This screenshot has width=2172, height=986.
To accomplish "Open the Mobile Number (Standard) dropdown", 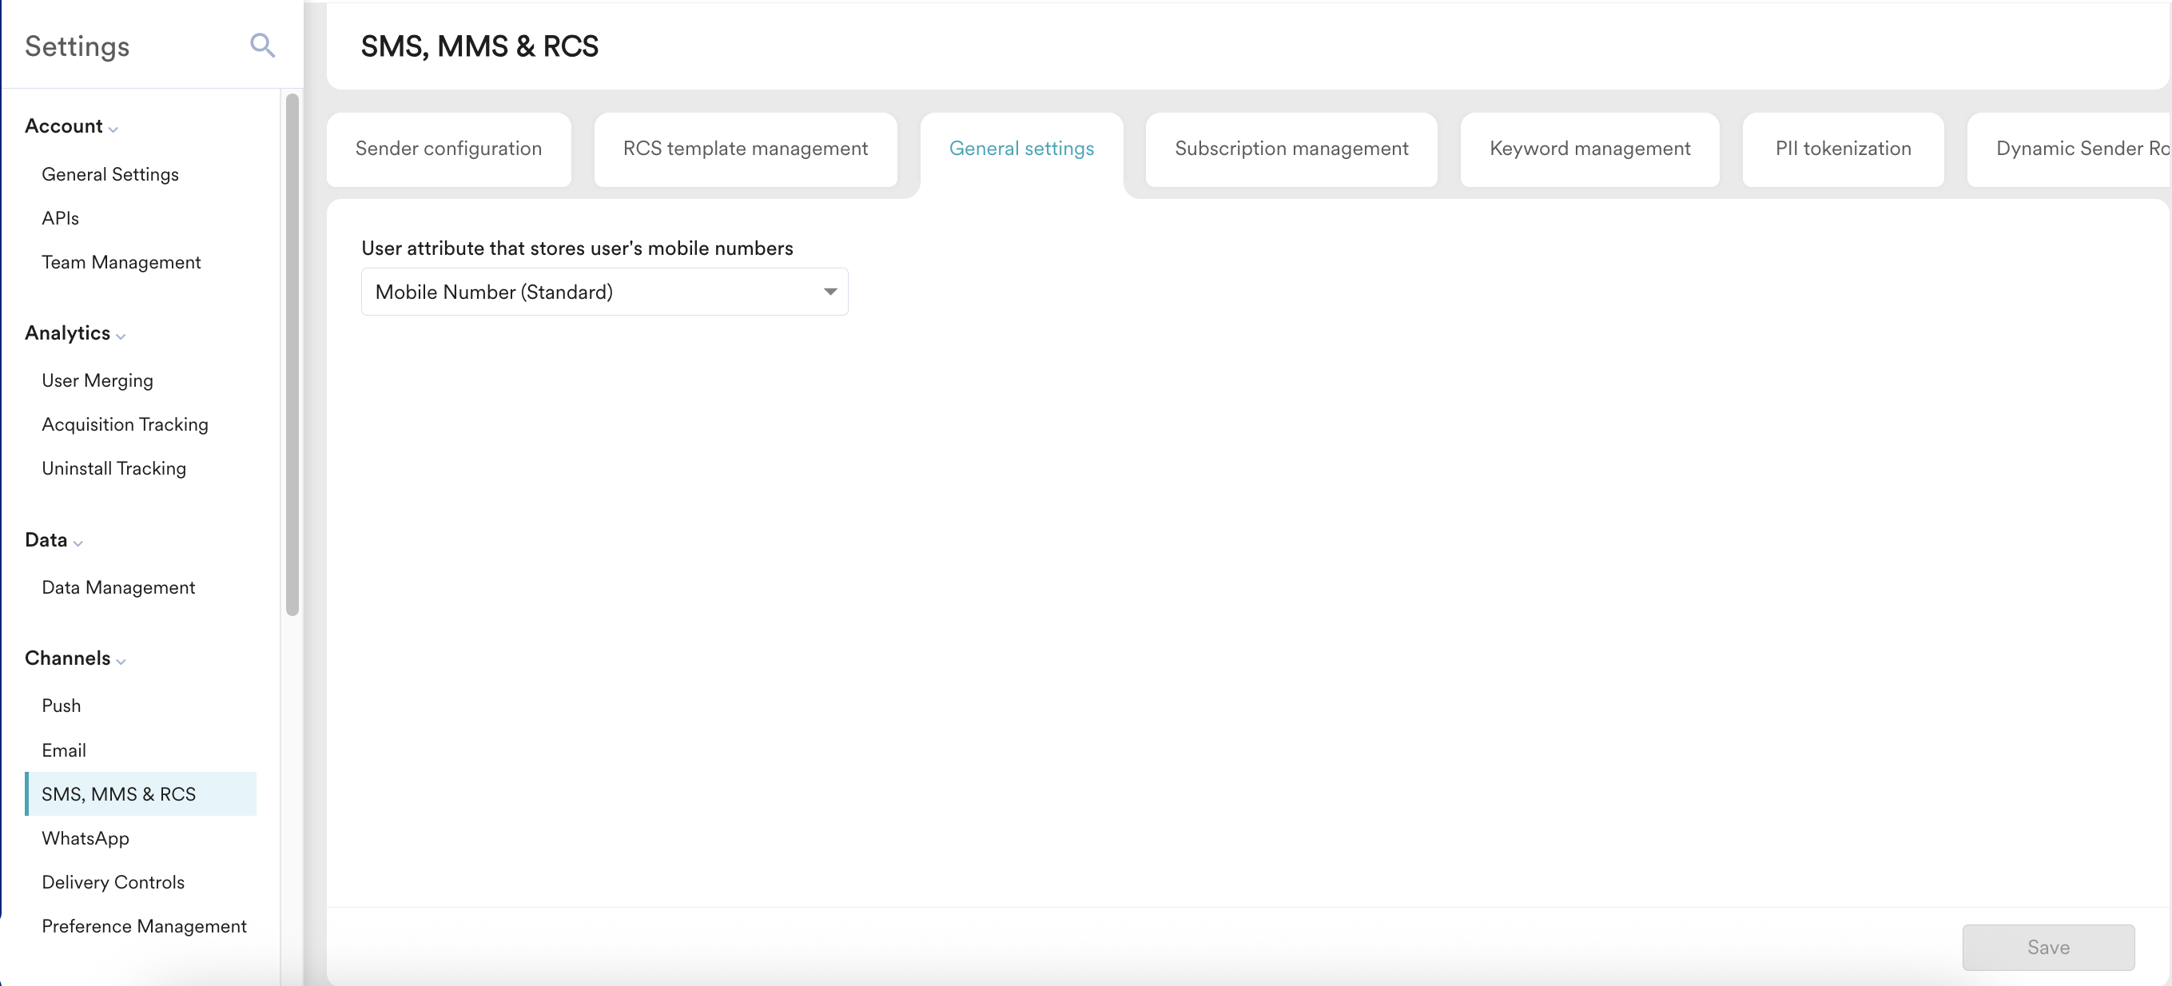I will 603,292.
